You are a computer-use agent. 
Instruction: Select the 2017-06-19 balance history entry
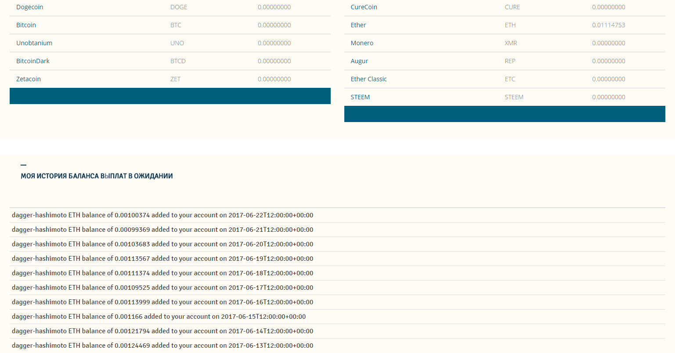tap(337, 259)
